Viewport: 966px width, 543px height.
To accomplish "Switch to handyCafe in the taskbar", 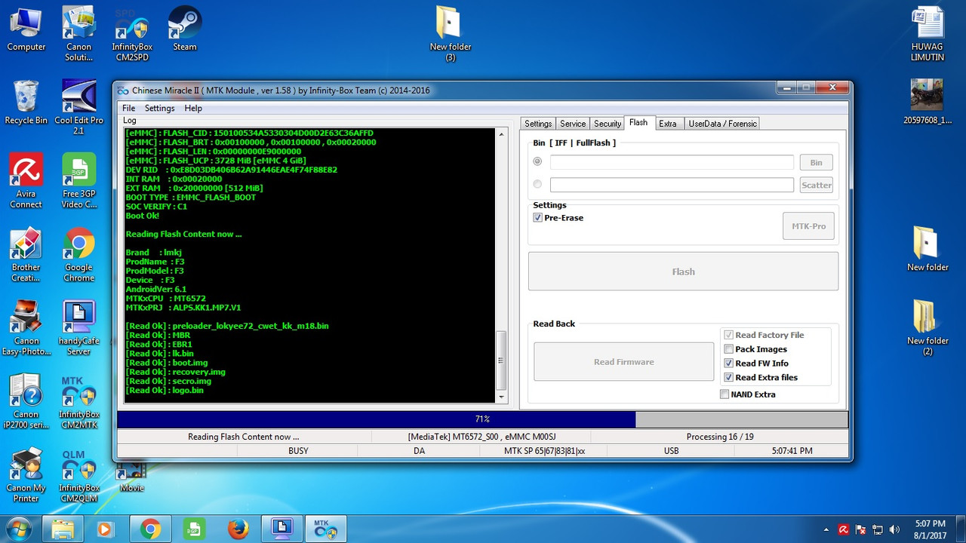I will coord(282,529).
